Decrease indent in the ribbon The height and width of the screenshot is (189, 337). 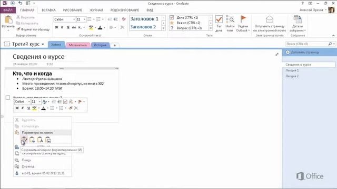coord(110,19)
